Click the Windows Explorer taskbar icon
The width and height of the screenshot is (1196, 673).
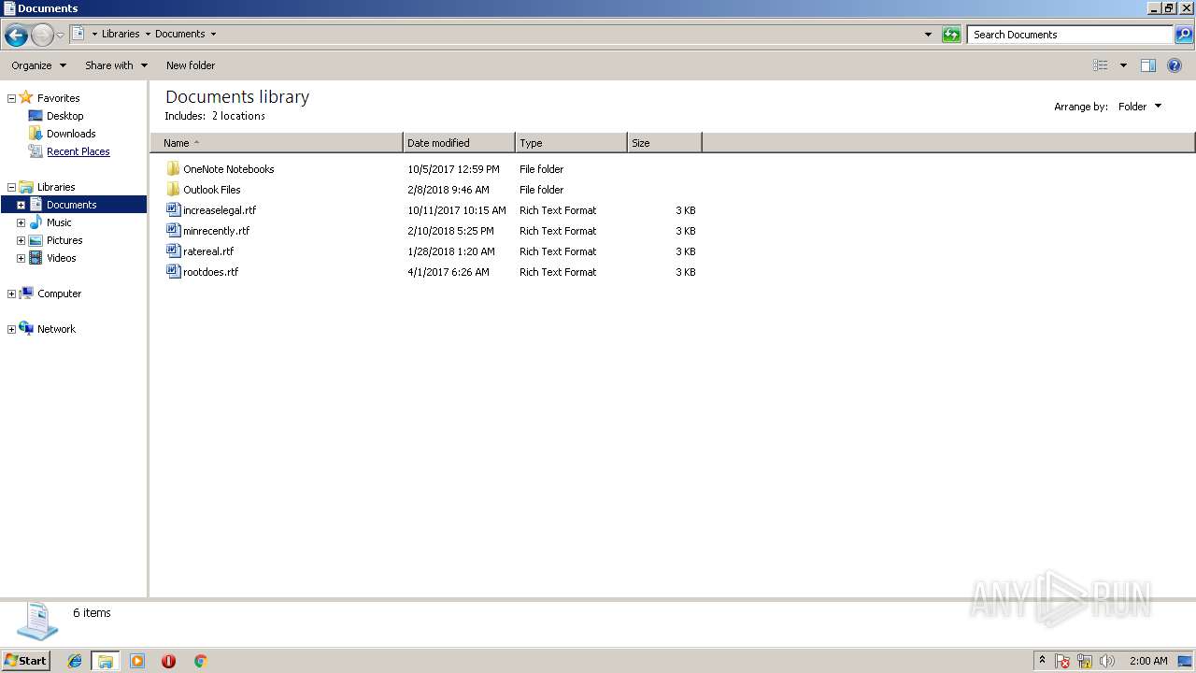pos(106,661)
